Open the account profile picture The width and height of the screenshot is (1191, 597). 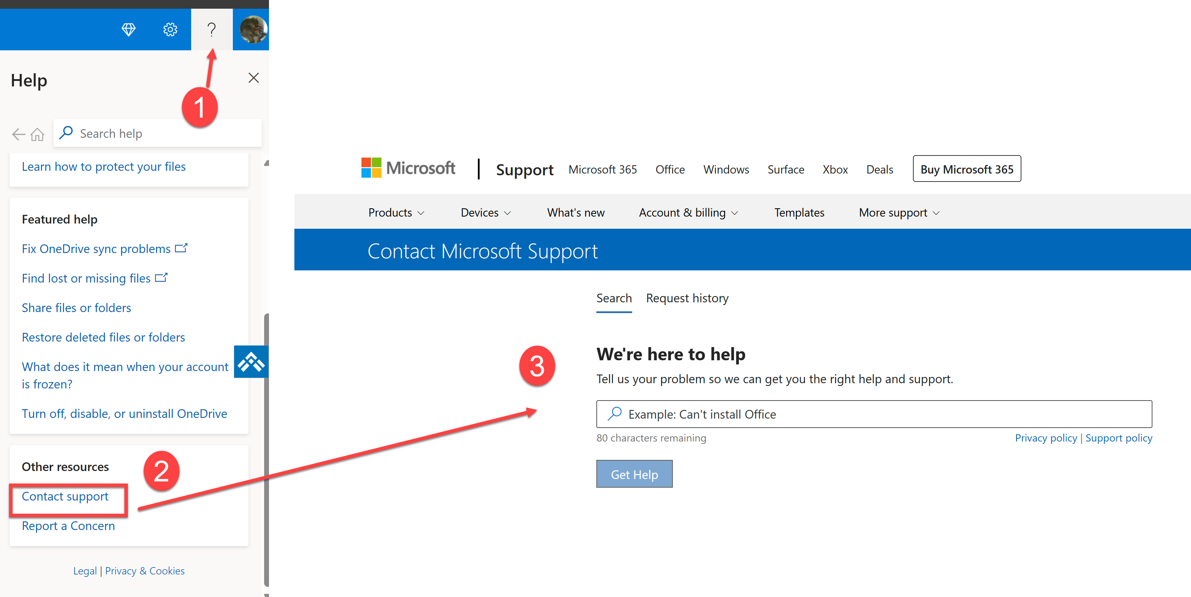tap(253, 30)
